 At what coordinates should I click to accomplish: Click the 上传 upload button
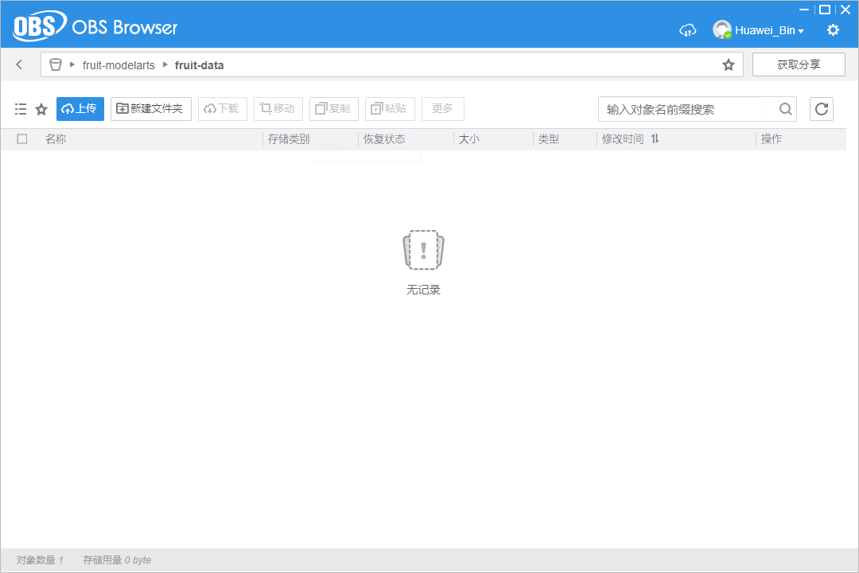click(80, 108)
